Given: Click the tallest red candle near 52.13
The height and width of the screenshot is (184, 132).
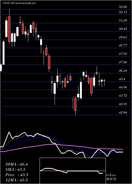Looking at the screenshot, I should [x=9, y=29].
